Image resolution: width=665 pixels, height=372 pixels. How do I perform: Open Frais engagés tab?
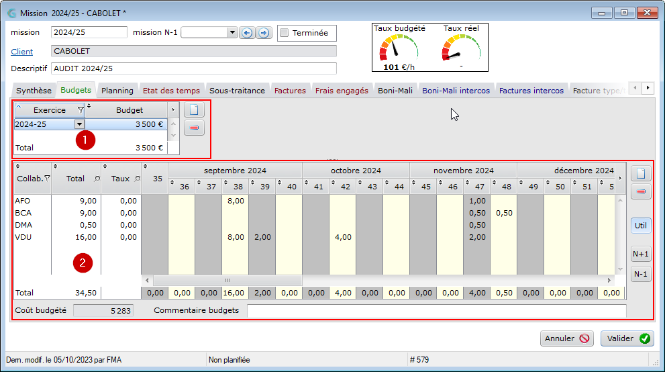tap(342, 91)
